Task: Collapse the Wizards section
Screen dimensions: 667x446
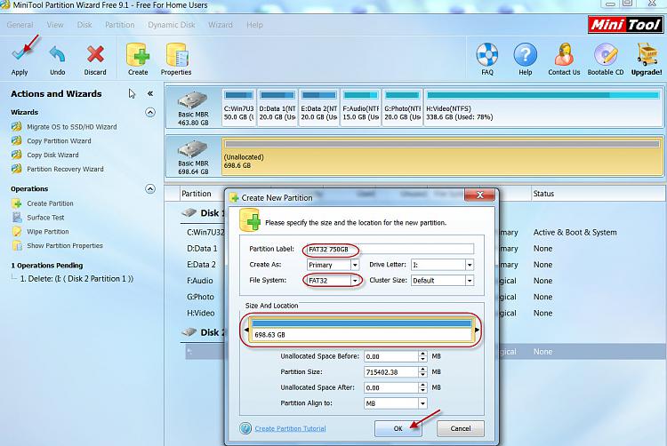Action: pos(150,112)
